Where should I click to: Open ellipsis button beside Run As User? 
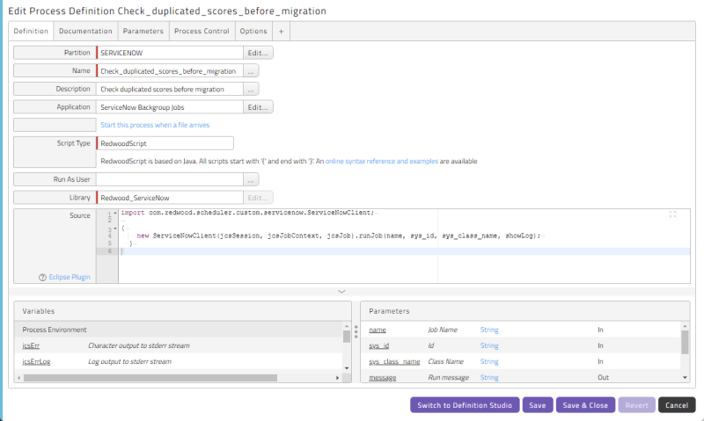(251, 179)
